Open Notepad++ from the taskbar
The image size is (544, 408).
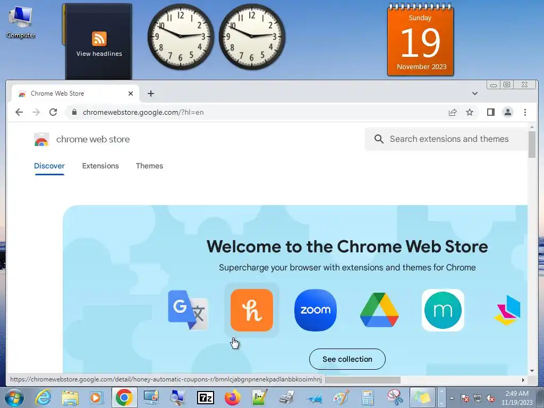(x=259, y=397)
